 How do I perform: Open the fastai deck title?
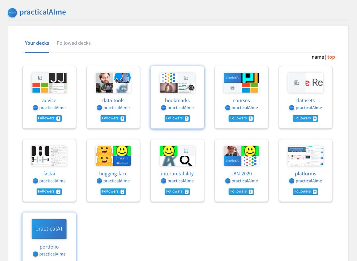[49, 174]
